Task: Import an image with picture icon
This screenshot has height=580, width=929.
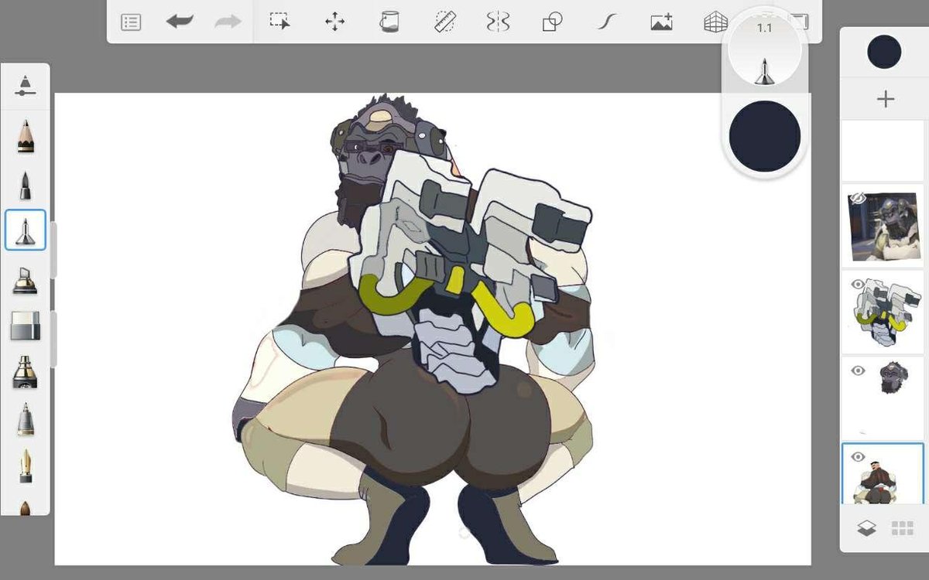Action: [661, 22]
